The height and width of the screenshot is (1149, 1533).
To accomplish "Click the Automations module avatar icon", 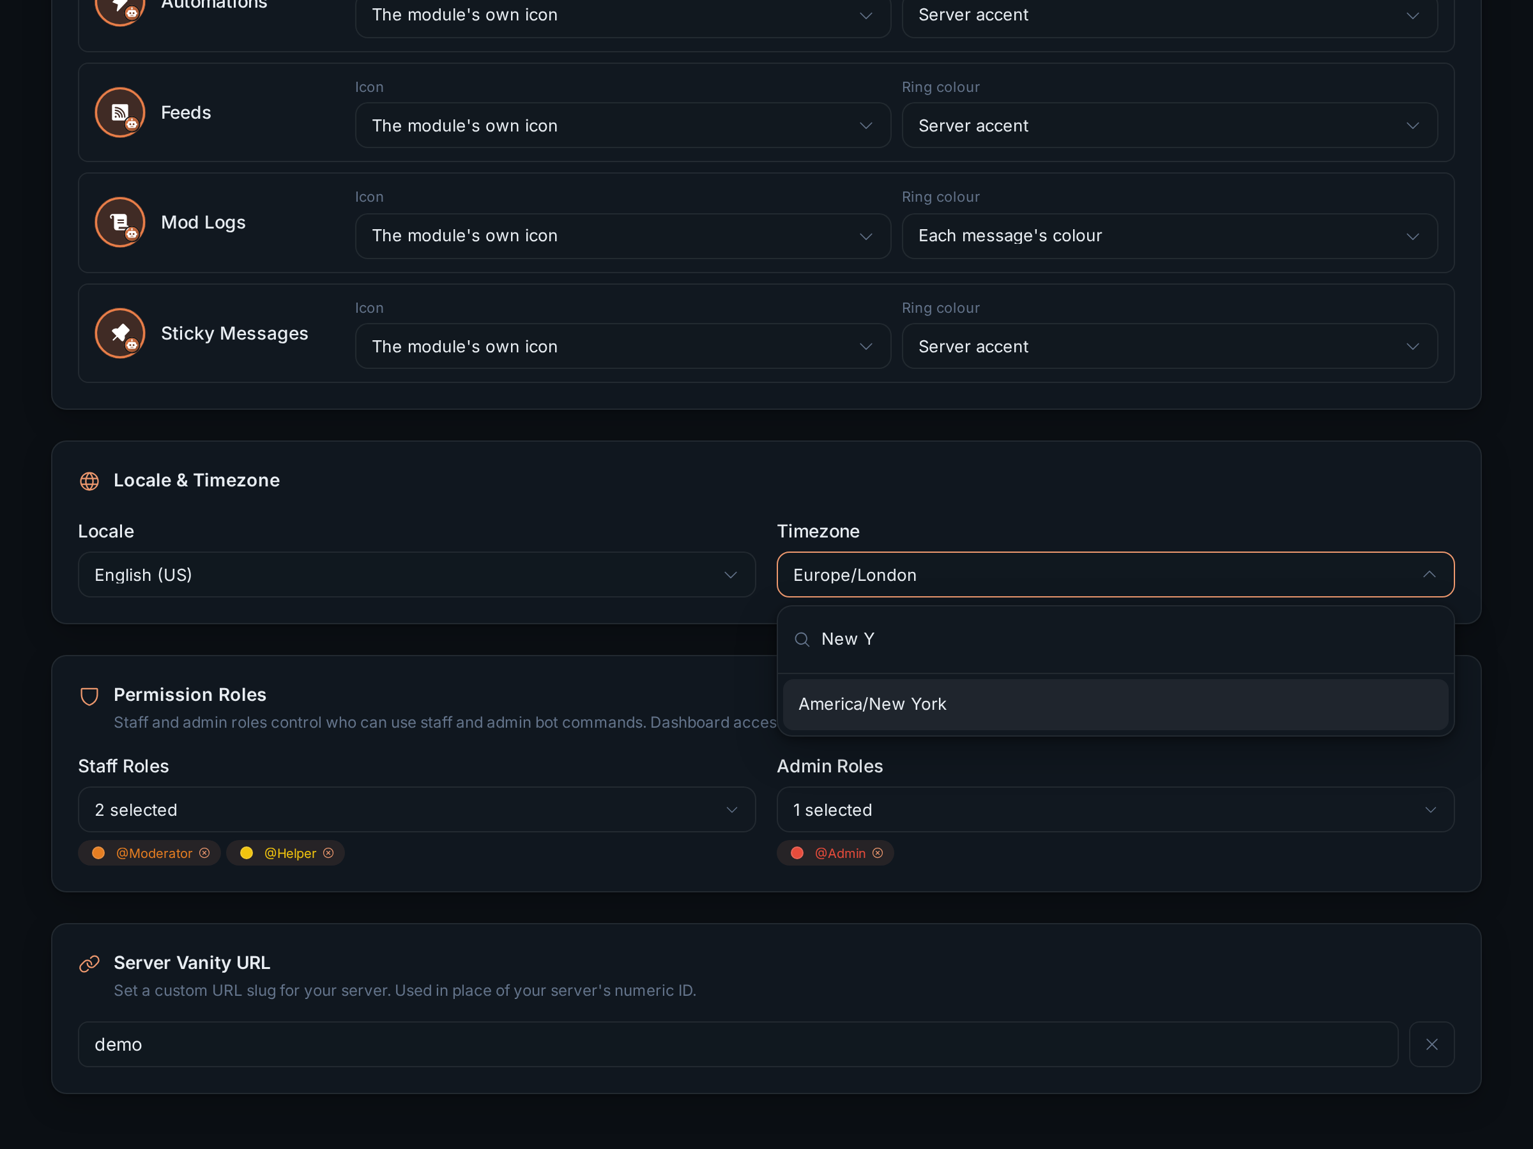I will [x=120, y=7].
